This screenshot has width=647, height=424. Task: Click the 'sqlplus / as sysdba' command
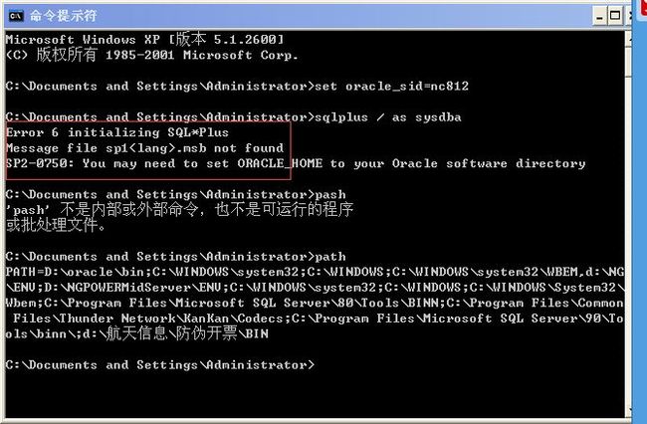click(x=388, y=117)
